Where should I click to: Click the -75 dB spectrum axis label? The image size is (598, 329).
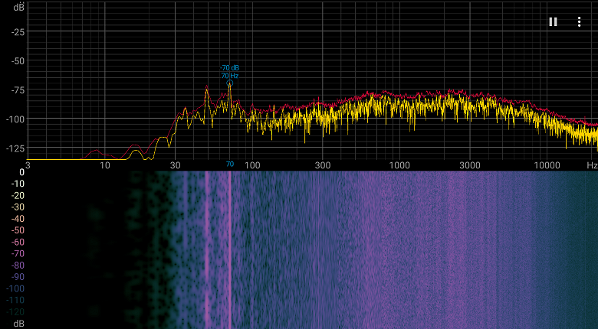pos(18,90)
